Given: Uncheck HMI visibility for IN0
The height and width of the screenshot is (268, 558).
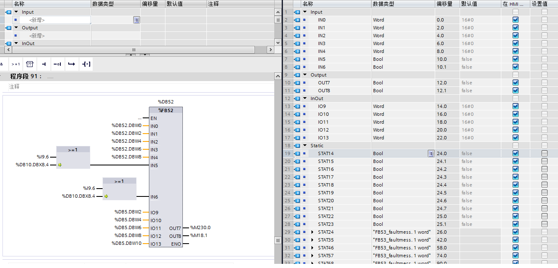Looking at the screenshot, I should pyautogui.click(x=515, y=20).
